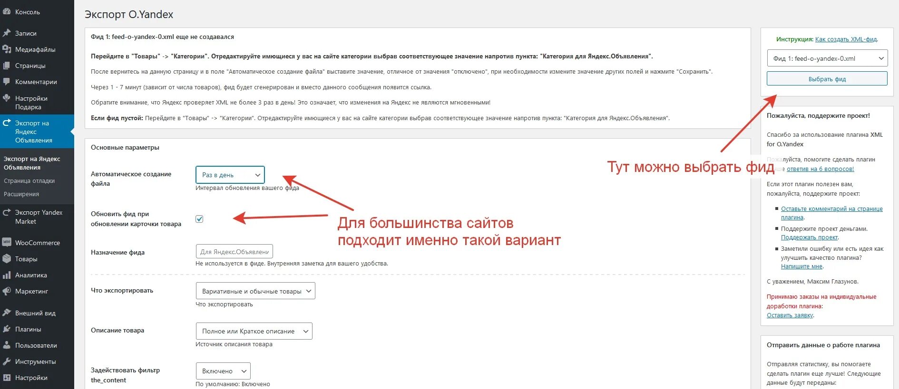Click Источник описания товара hint text
The height and width of the screenshot is (389, 899).
[x=234, y=344]
